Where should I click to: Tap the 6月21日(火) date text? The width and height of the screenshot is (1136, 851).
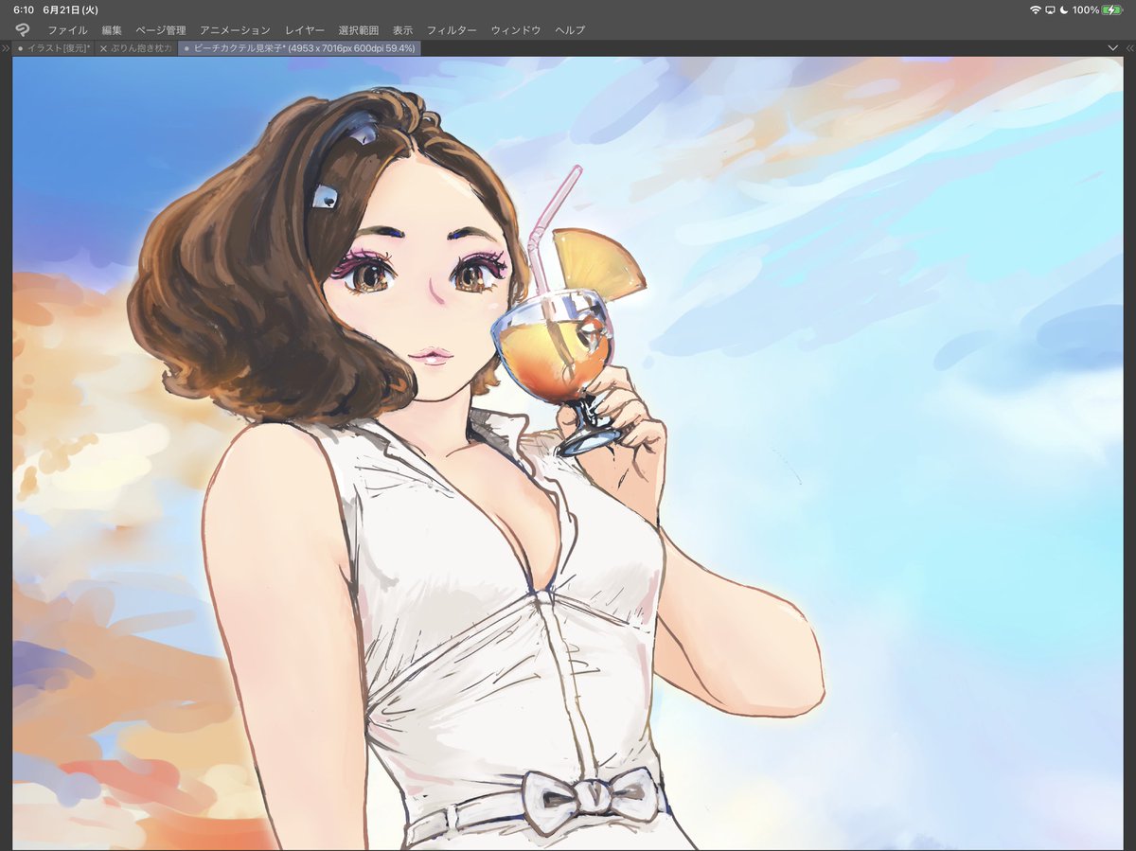coord(71,9)
